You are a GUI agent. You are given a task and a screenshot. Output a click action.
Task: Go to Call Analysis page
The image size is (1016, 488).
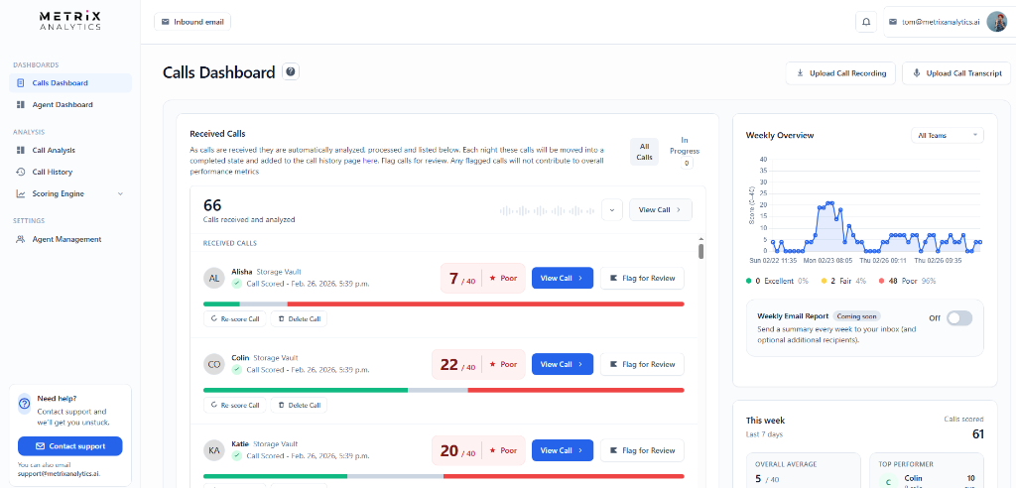[70, 150]
